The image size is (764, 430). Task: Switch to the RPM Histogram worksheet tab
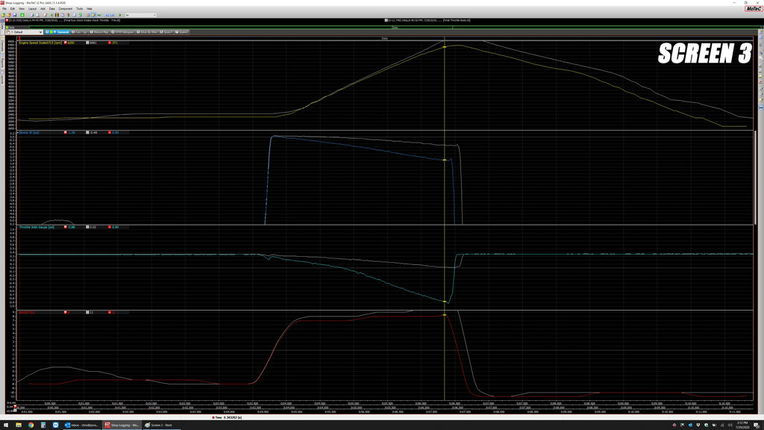(x=123, y=32)
